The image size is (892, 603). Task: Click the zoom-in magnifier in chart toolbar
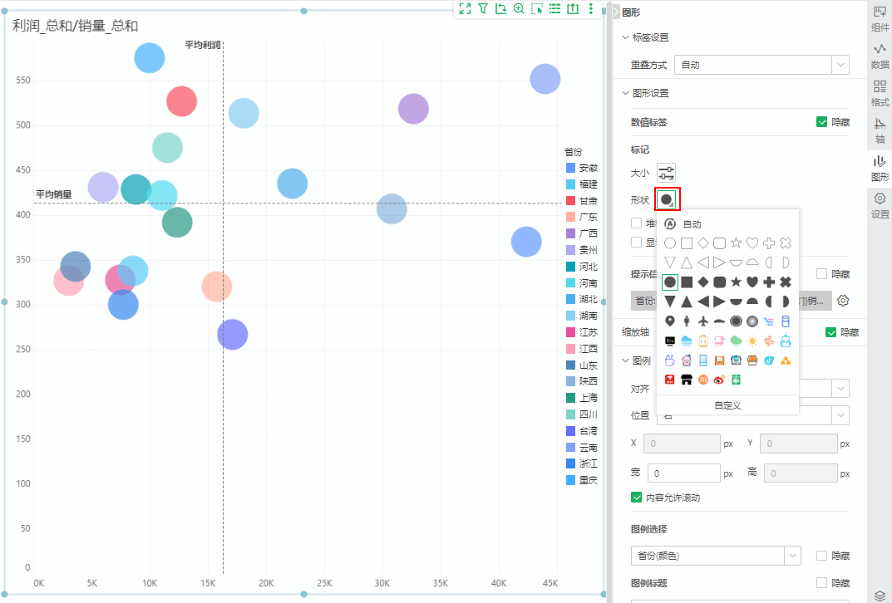[x=519, y=8]
